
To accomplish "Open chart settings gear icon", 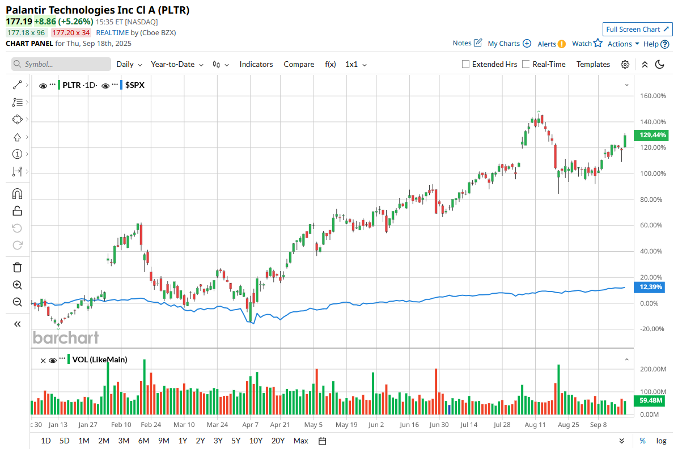I will (x=625, y=65).
